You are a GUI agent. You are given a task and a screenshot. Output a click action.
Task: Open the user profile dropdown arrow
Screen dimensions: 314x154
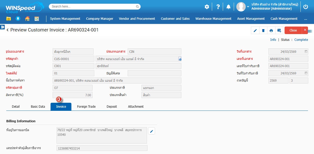[x=248, y=7]
